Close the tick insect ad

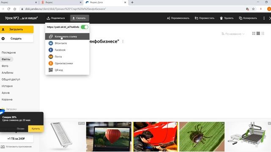pos(223,123)
